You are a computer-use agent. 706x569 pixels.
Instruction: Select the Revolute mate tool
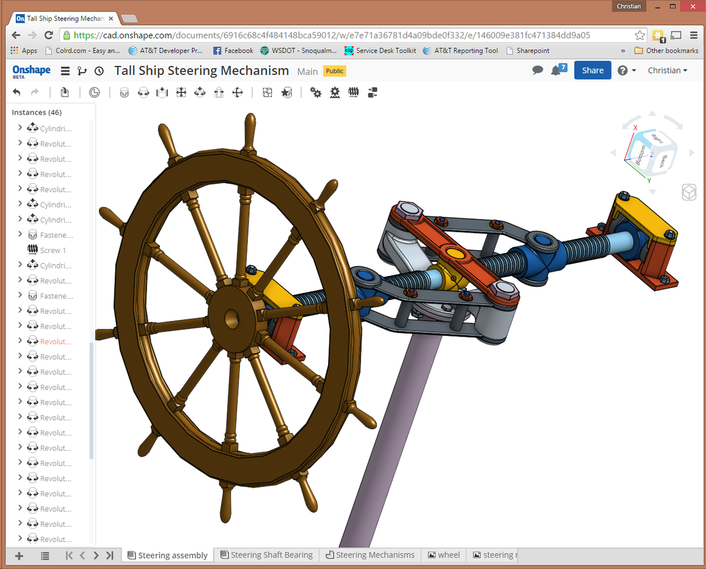143,92
